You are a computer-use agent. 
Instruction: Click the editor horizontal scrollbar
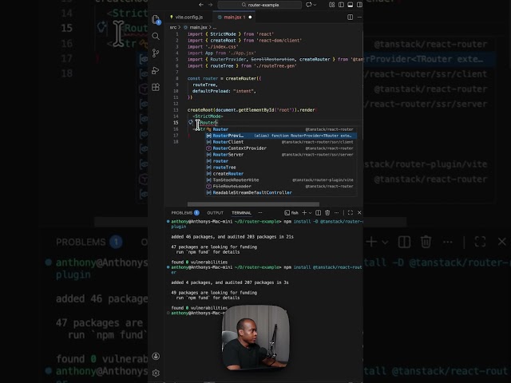[x=253, y=204]
